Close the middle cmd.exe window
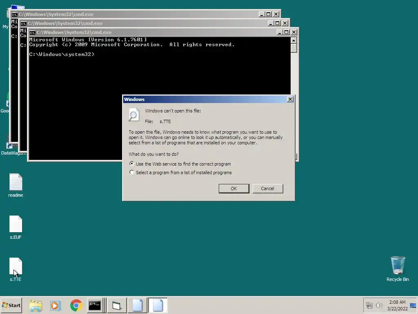Viewport: 418px width, 314px height. pyautogui.click(x=285, y=23)
